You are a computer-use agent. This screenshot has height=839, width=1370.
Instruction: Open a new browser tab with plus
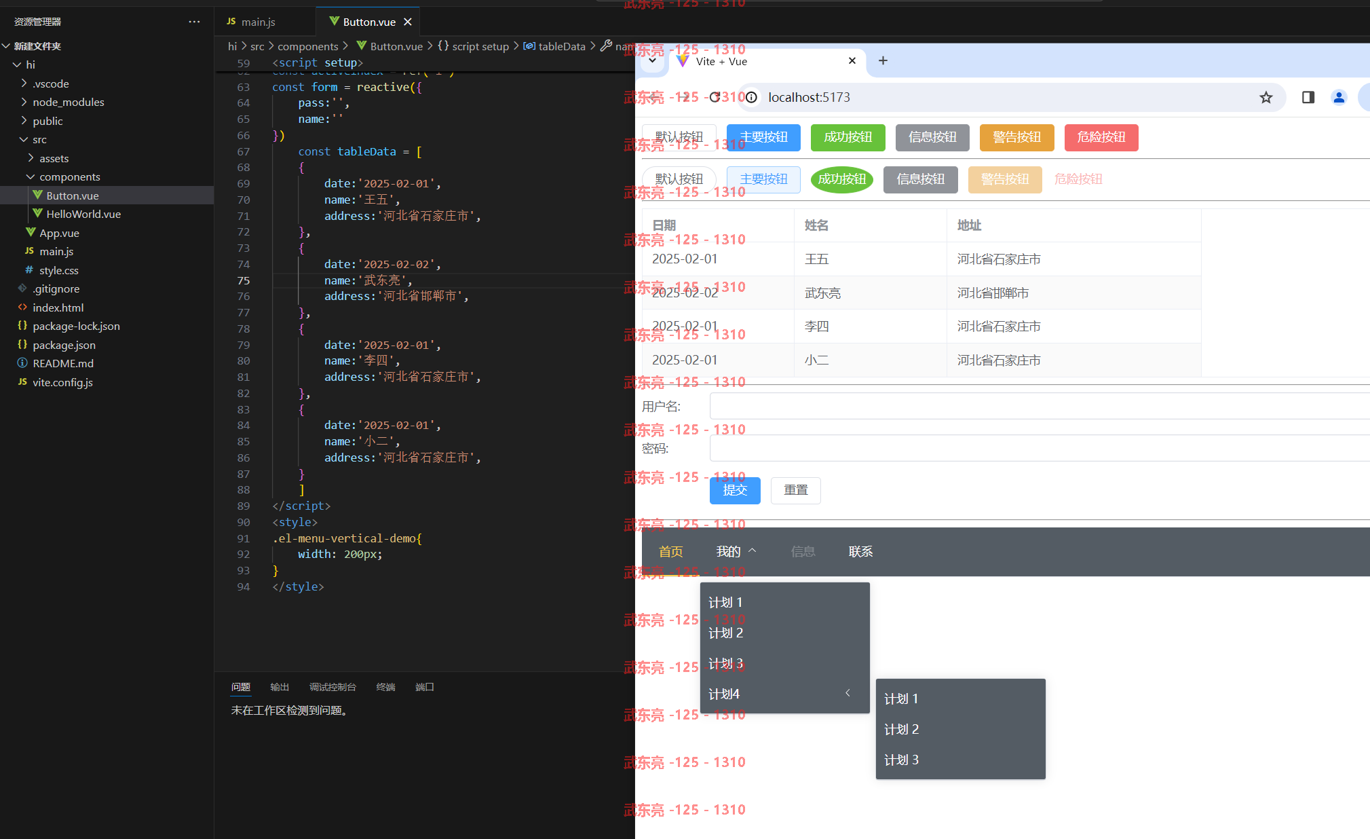883,60
